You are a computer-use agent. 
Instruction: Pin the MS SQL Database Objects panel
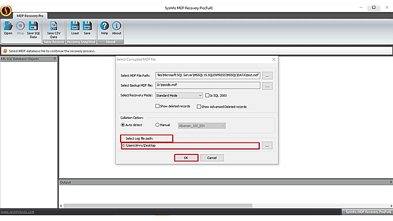tap(55, 59)
